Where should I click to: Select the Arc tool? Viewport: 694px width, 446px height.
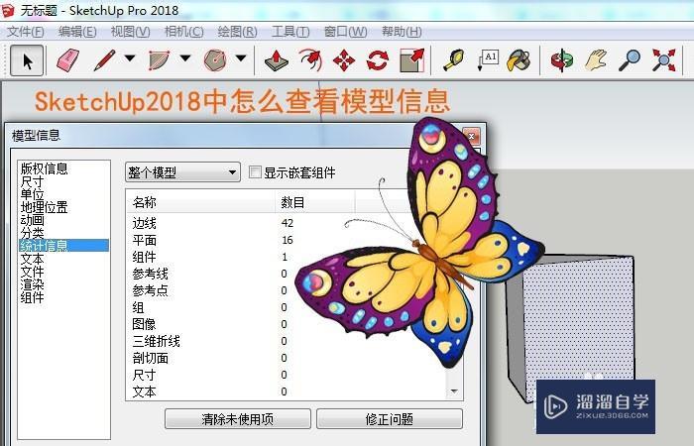pos(159,60)
